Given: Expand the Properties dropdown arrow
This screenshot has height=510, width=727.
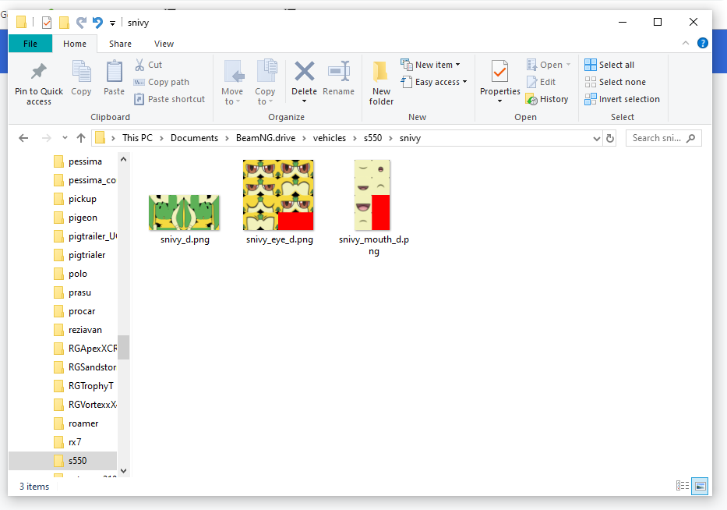Looking at the screenshot, I should (499, 101).
